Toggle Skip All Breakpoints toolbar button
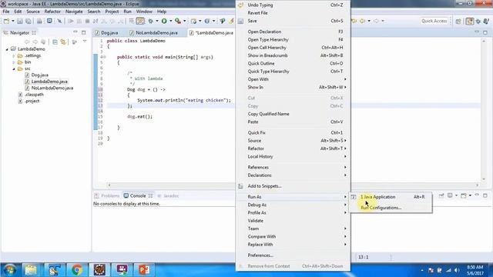 tap(60, 21)
